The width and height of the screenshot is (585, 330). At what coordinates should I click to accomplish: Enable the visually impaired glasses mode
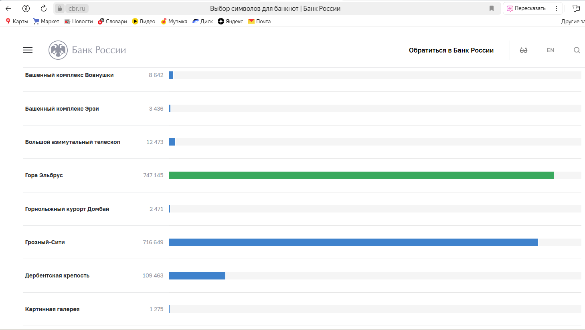pos(524,50)
